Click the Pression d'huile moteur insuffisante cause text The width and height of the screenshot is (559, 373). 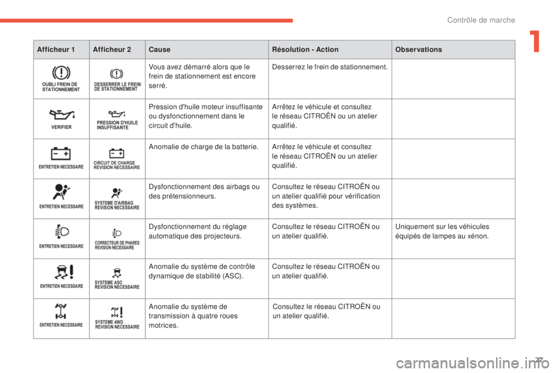point(206,117)
